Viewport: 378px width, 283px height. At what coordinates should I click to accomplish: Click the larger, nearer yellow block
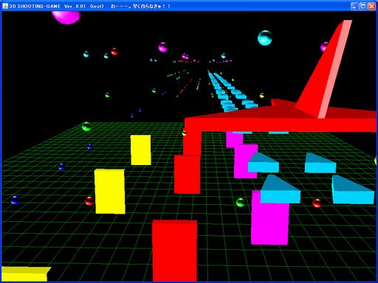pyautogui.click(x=110, y=191)
